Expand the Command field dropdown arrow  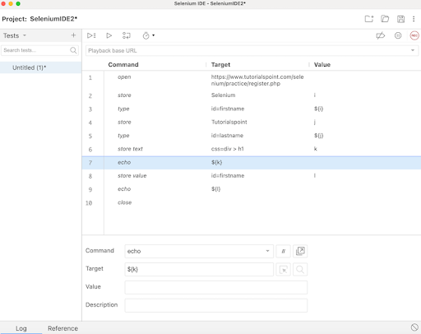(267, 251)
